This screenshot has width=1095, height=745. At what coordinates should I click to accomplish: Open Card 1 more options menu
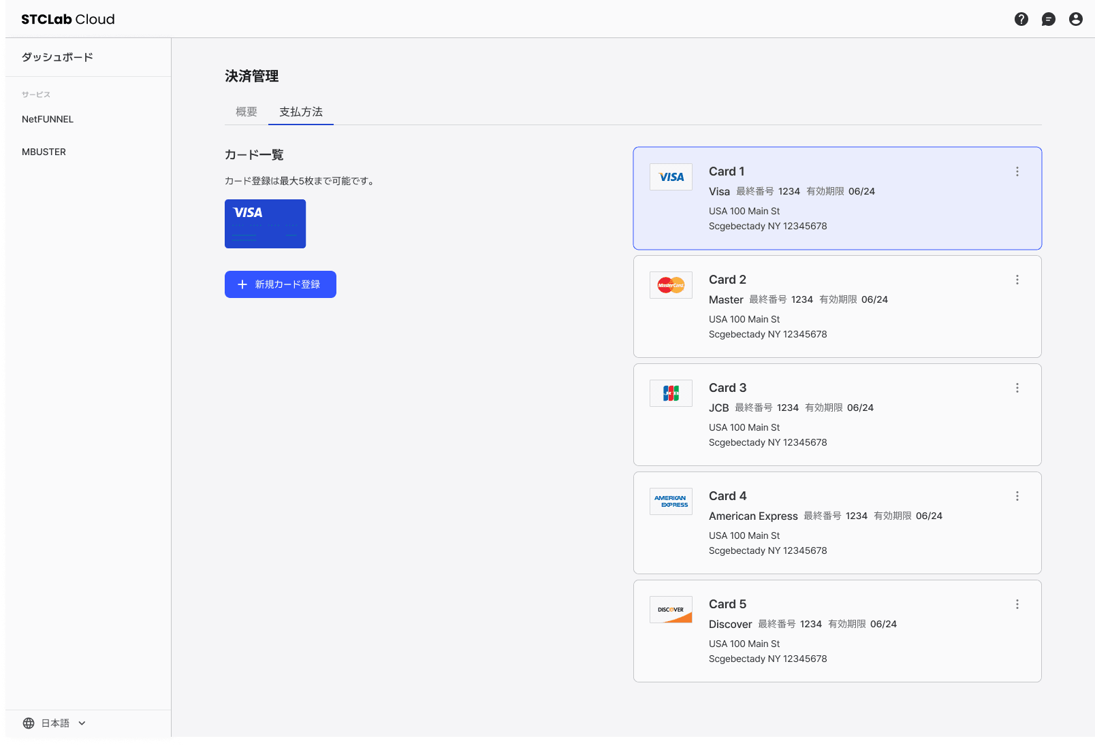[1017, 171]
